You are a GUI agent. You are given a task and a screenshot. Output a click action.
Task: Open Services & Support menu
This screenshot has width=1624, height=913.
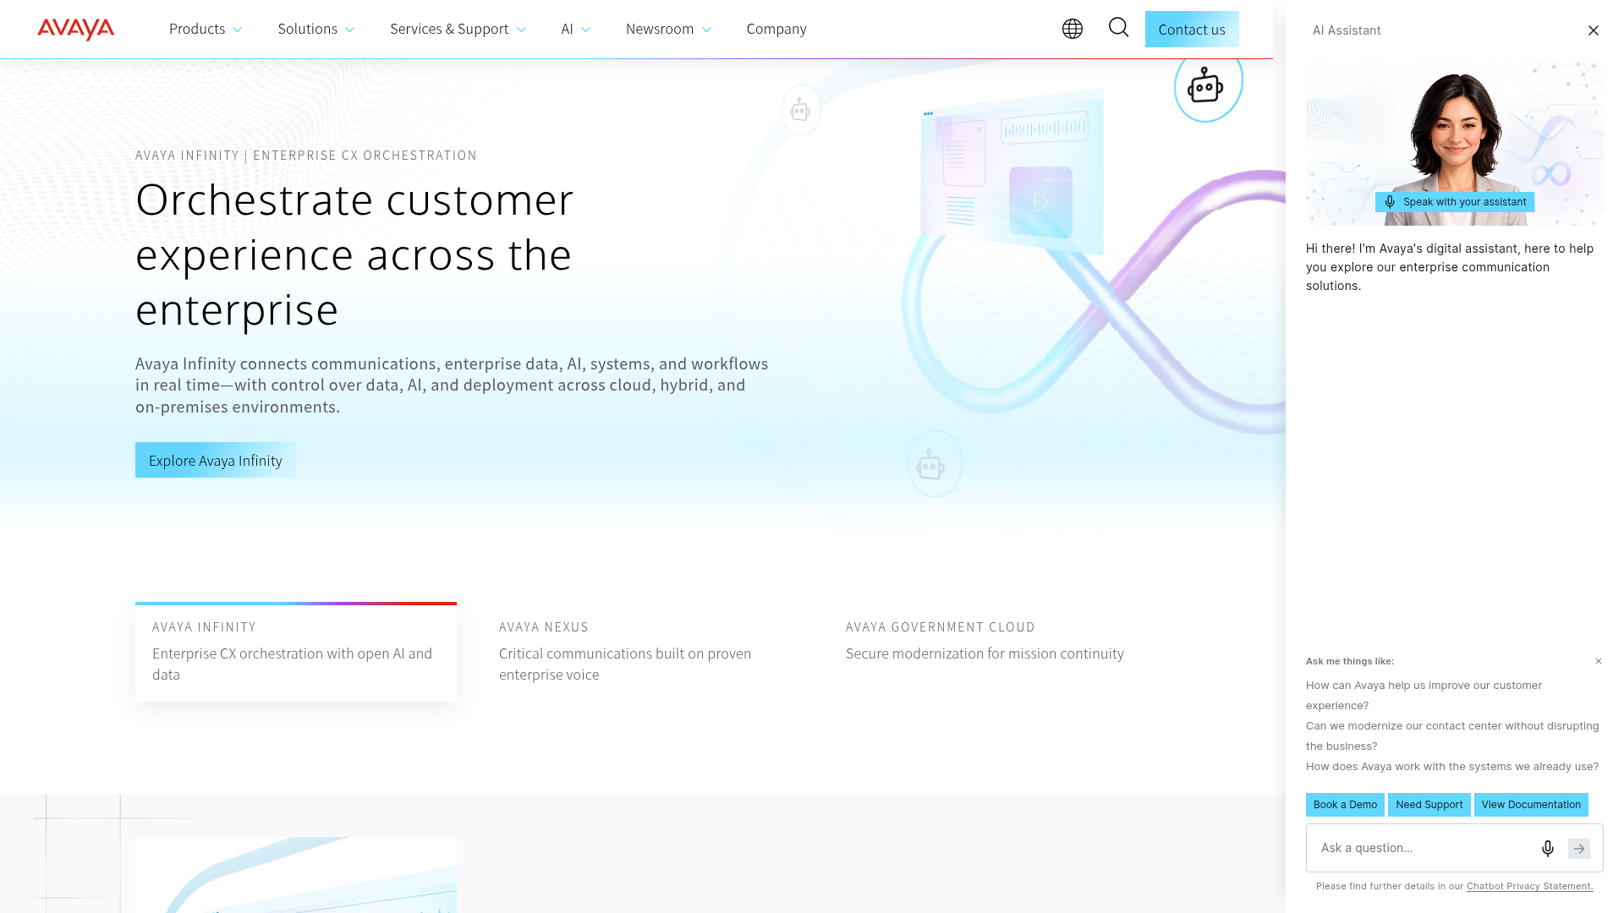449,29
